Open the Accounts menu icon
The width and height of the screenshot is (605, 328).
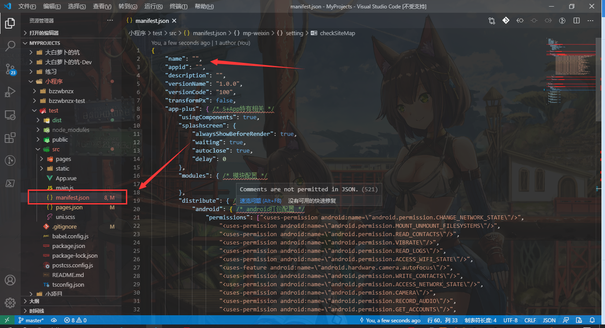(x=10, y=280)
